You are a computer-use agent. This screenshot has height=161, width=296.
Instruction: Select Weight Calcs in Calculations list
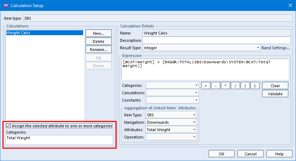coord(44,33)
